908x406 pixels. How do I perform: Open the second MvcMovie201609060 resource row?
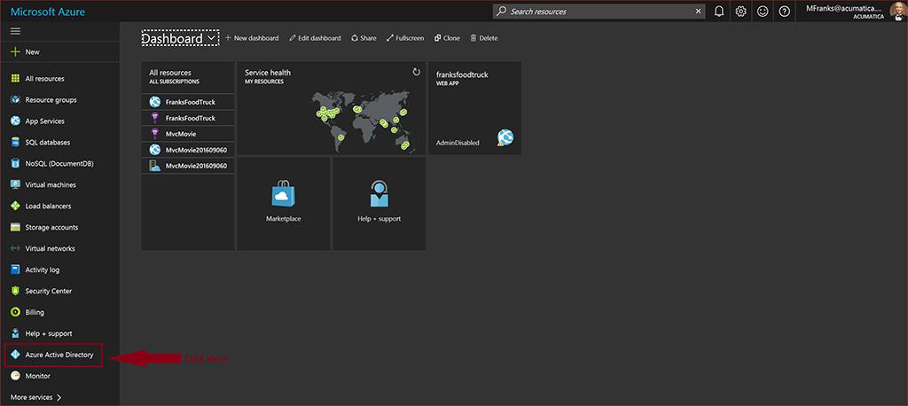[188, 166]
